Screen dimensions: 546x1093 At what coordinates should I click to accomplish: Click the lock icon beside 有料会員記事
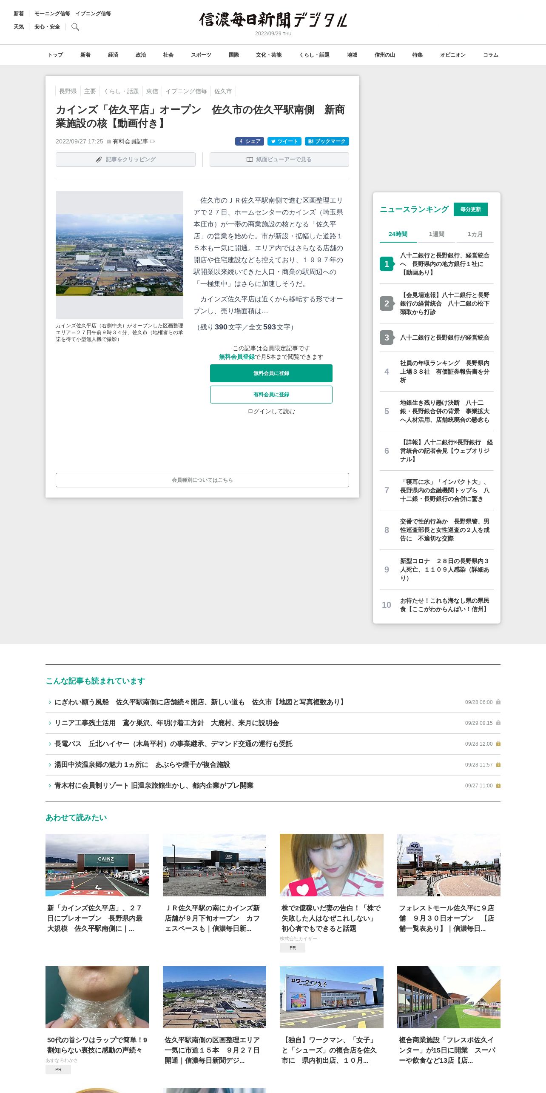pyautogui.click(x=109, y=141)
